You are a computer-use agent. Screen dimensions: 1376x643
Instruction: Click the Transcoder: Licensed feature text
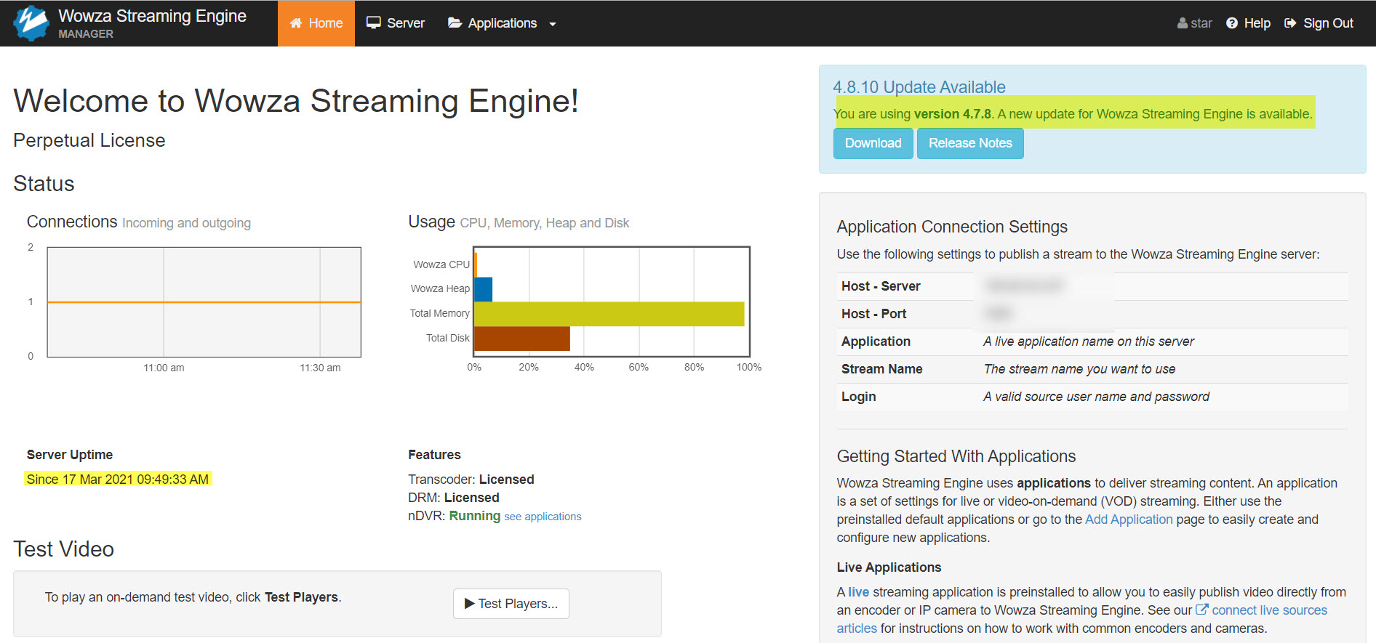tap(471, 480)
